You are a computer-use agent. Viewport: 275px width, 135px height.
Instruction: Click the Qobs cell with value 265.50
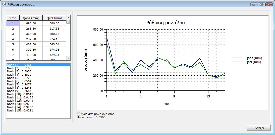(31, 29)
